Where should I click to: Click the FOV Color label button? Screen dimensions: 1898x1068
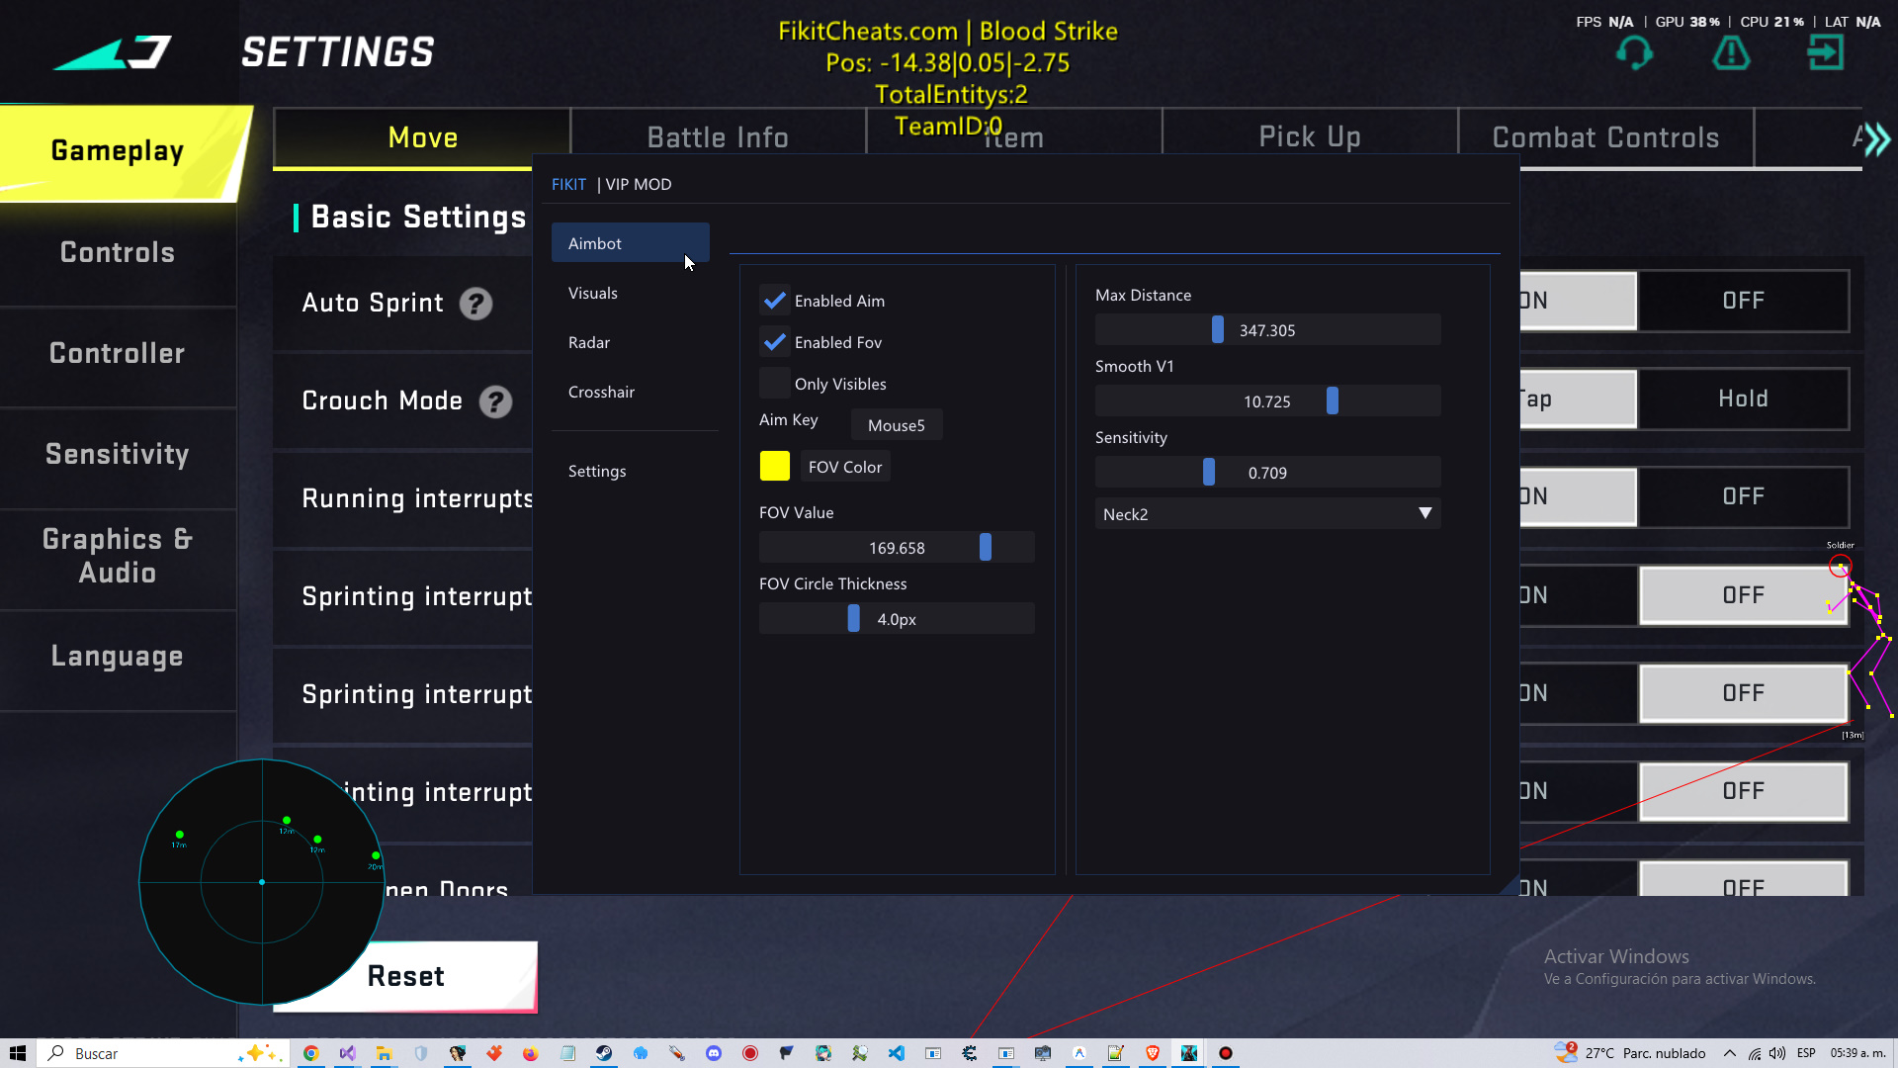pyautogui.click(x=845, y=467)
